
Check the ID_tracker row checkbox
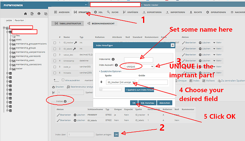[x=55, y=43]
